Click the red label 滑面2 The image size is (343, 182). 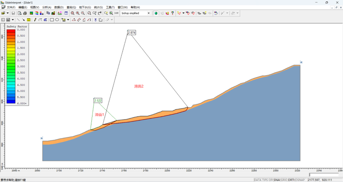[139, 86]
